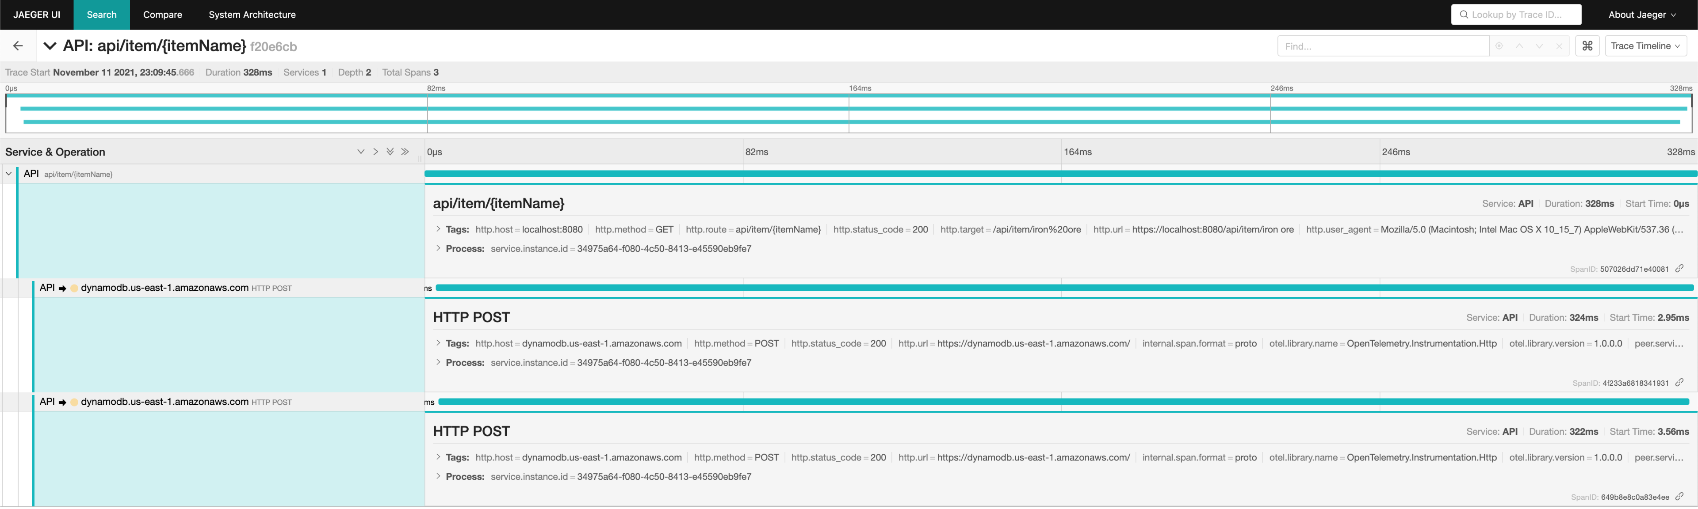The width and height of the screenshot is (1698, 509).
Task: Select the Compare tab
Action: (x=162, y=15)
